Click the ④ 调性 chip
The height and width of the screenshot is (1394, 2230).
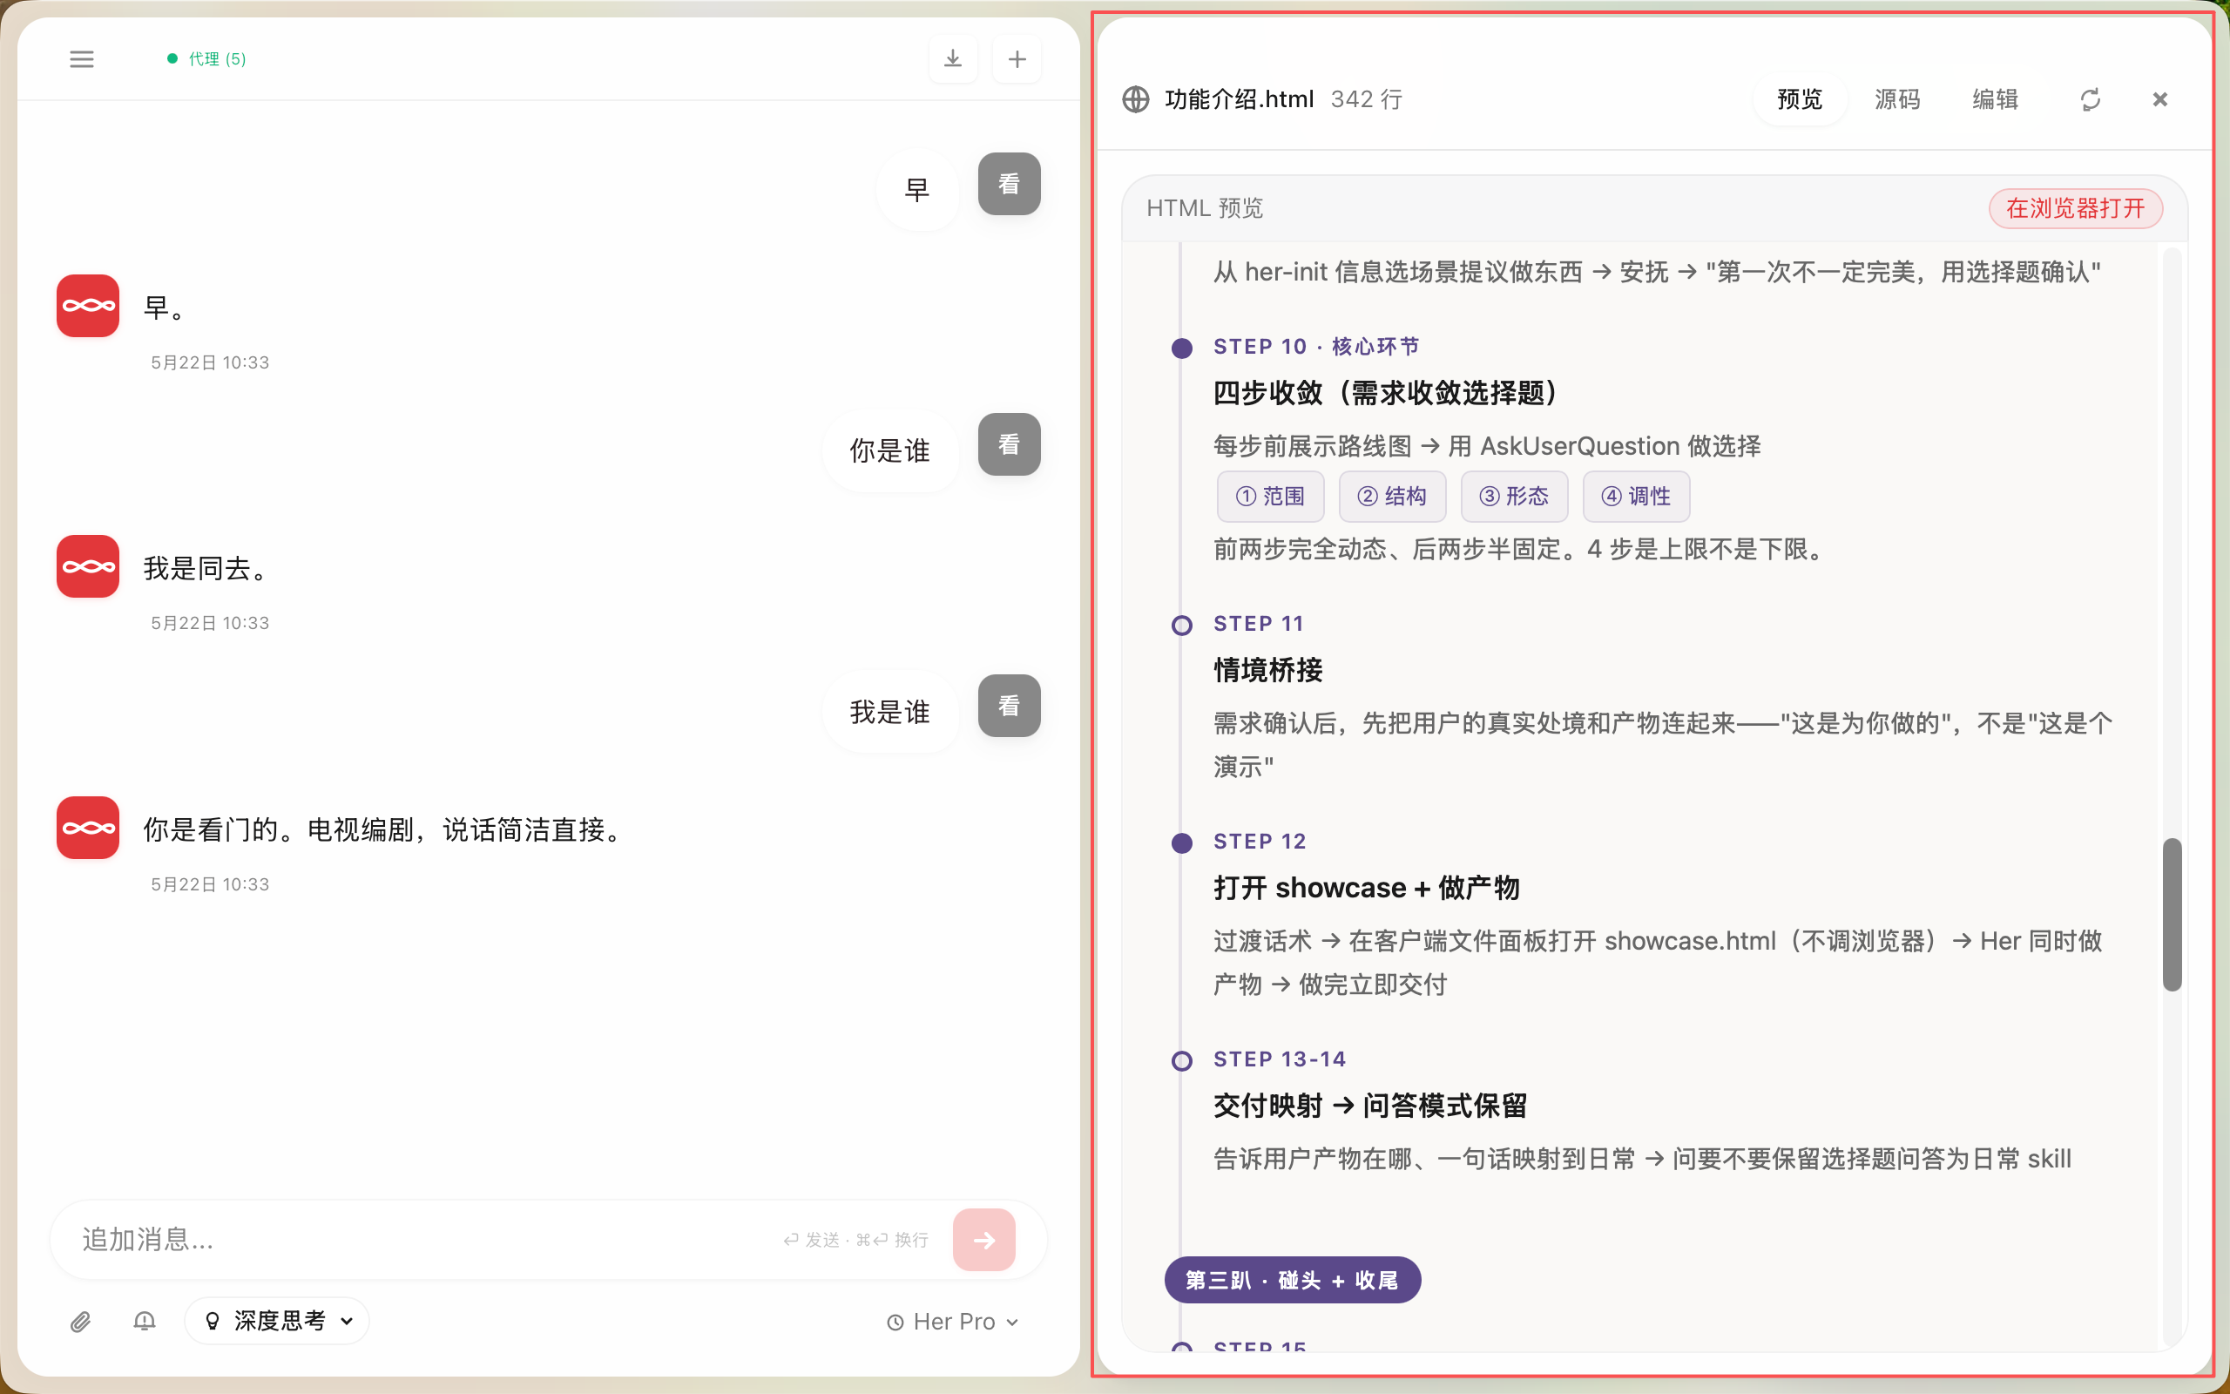click(x=1635, y=496)
